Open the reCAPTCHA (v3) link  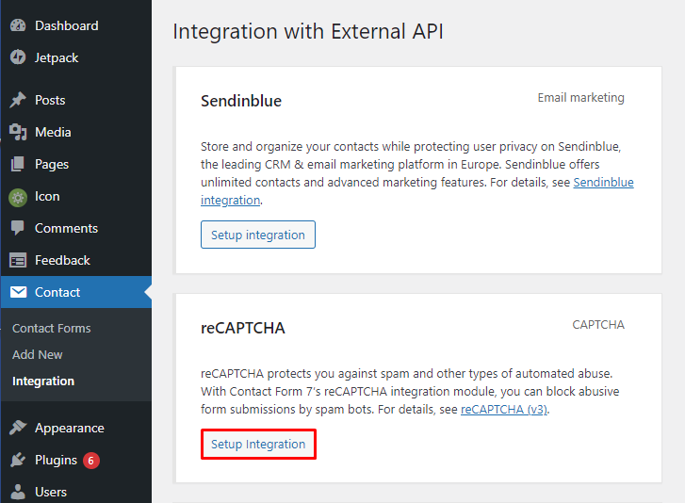point(504,410)
